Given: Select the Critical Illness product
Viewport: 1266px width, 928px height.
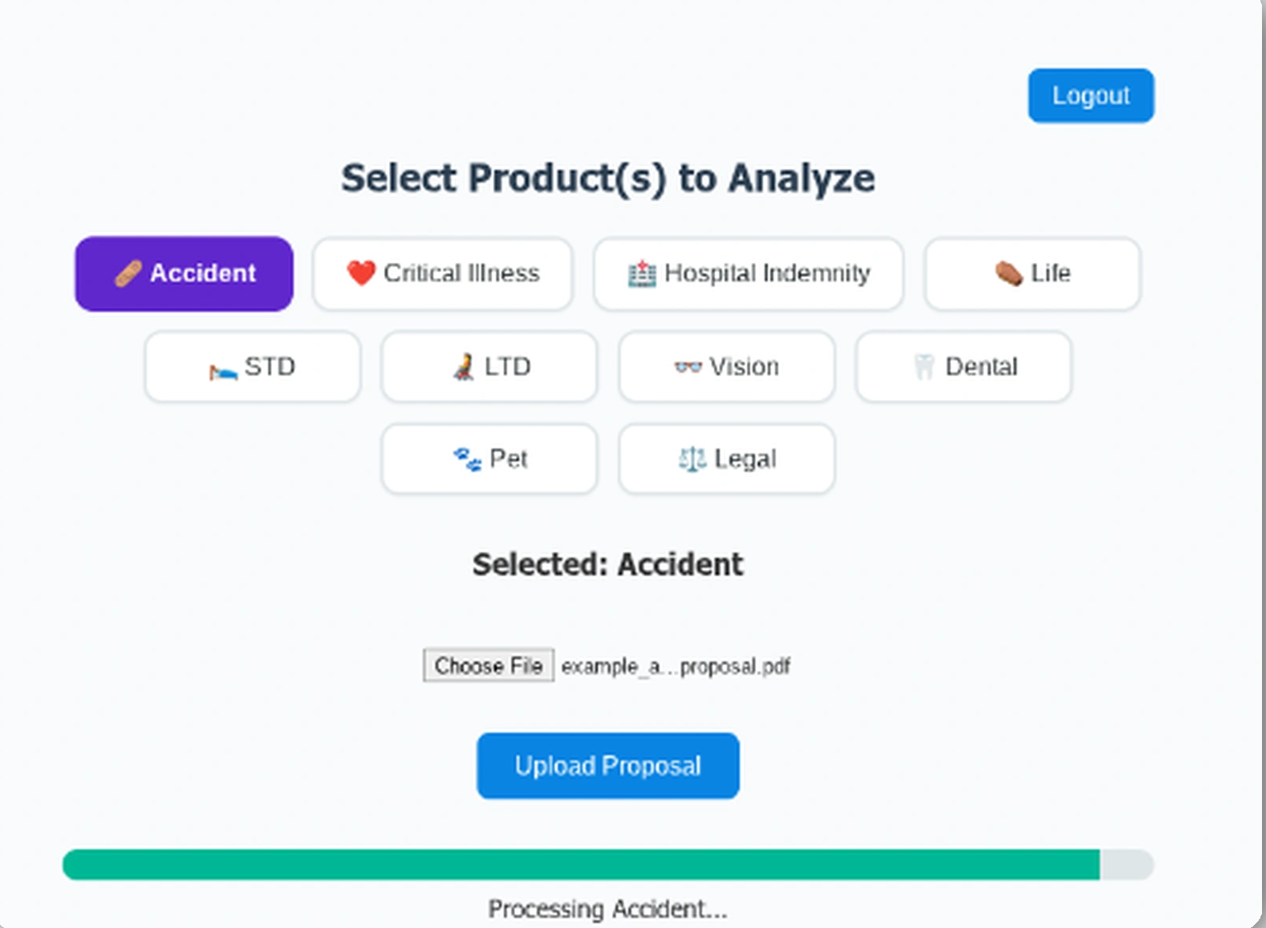Looking at the screenshot, I should coord(442,273).
